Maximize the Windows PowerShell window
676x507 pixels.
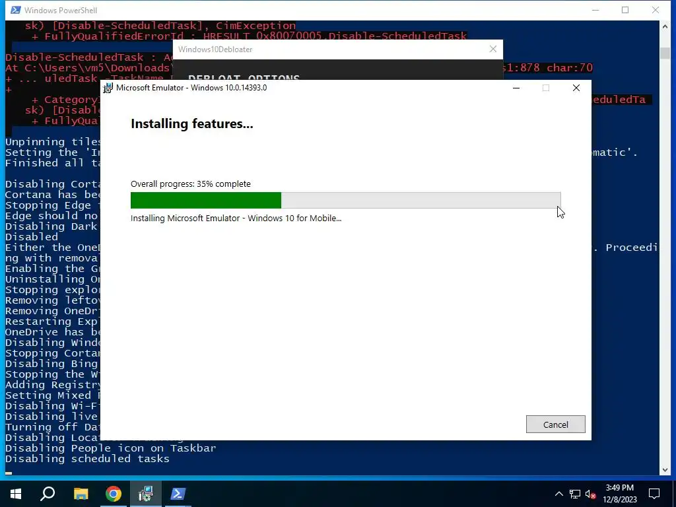[x=625, y=10]
